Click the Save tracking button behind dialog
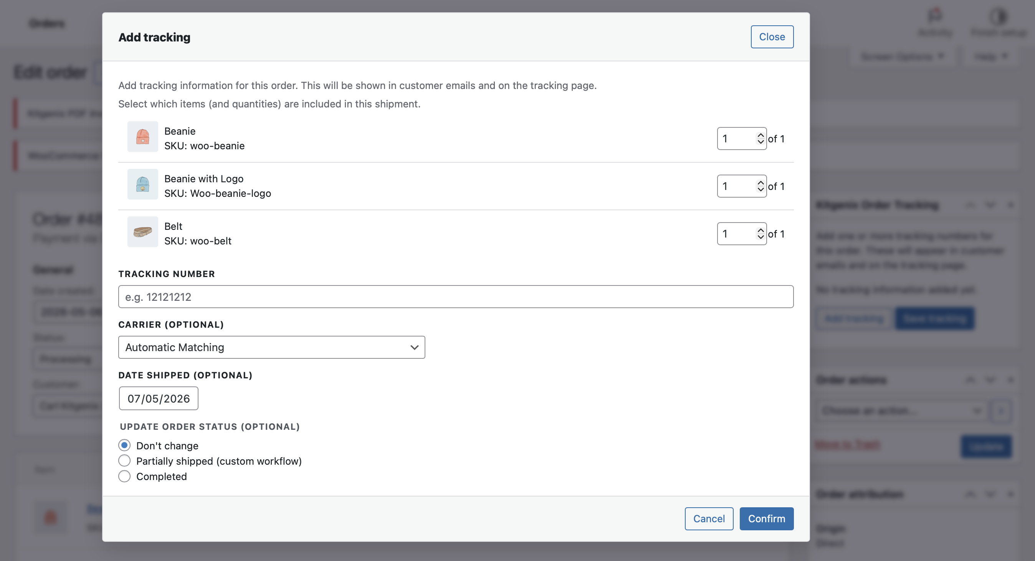 934,318
